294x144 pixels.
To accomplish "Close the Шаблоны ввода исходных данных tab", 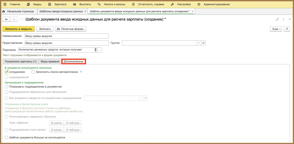I will [x=85, y=11].
